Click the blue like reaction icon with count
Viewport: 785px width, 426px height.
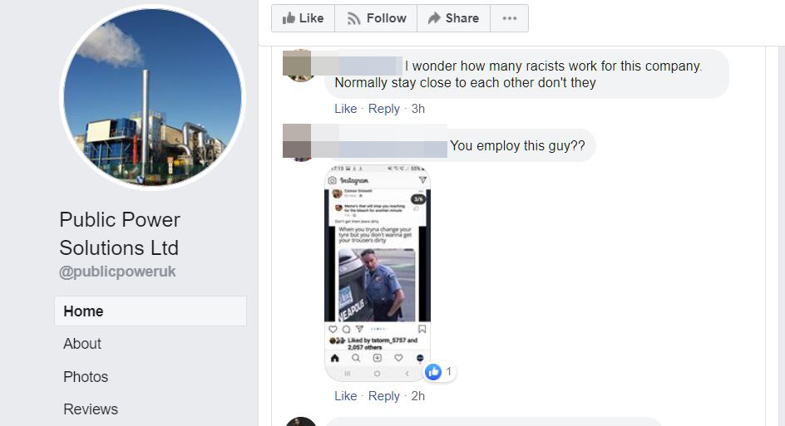(439, 371)
